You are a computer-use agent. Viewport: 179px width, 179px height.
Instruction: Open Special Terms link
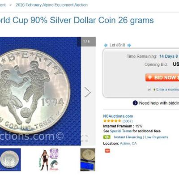point(121,131)
